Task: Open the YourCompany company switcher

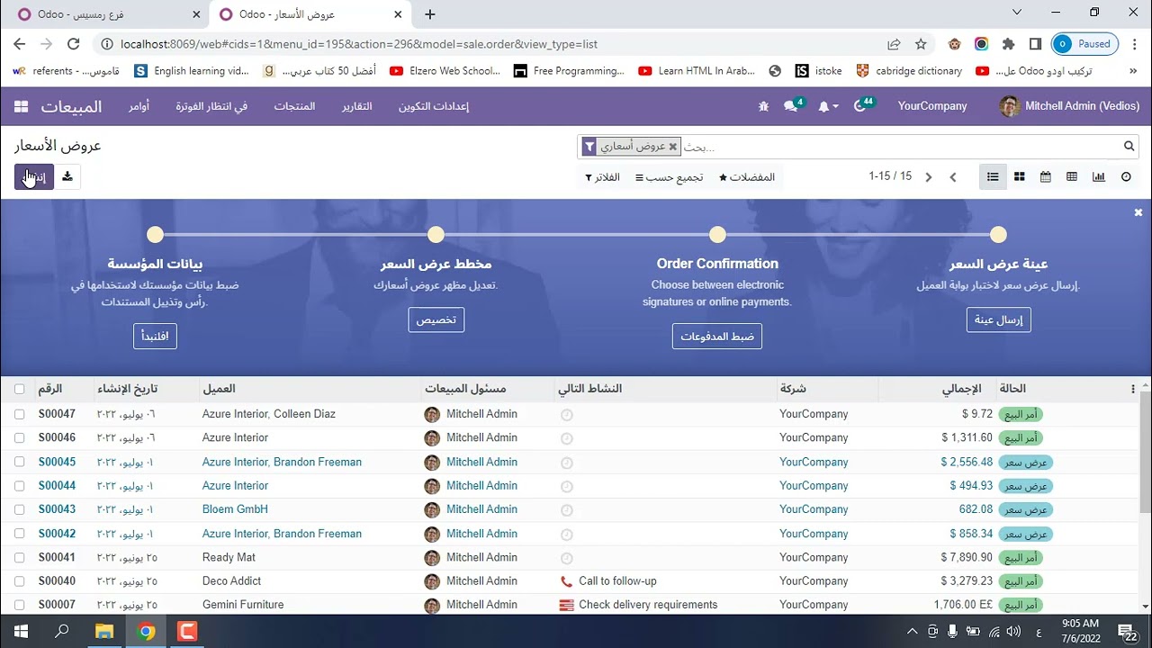Action: coord(932,106)
